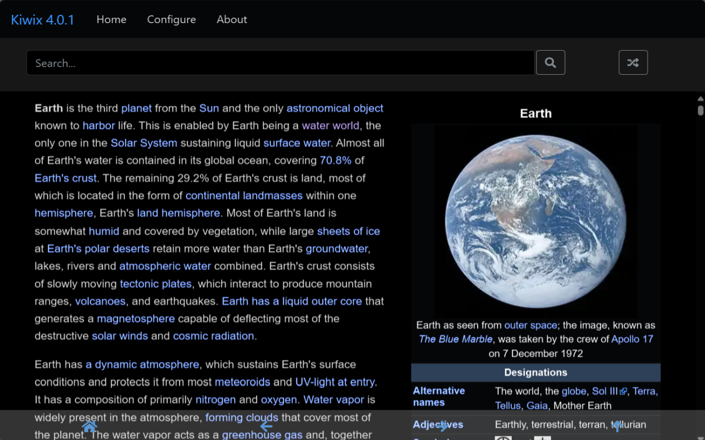Click the magnifier icon to search

click(550, 62)
